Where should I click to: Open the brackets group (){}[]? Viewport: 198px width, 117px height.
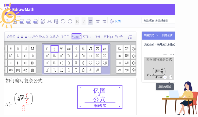tap(65, 37)
